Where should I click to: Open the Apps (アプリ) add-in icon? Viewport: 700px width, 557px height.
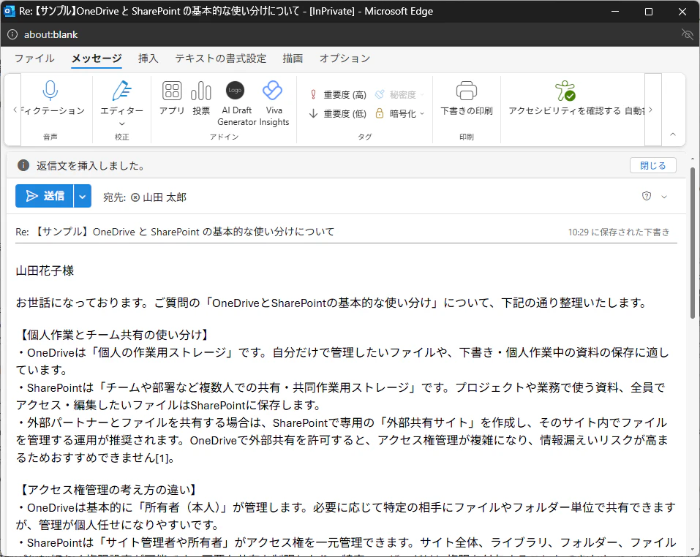coord(172,98)
